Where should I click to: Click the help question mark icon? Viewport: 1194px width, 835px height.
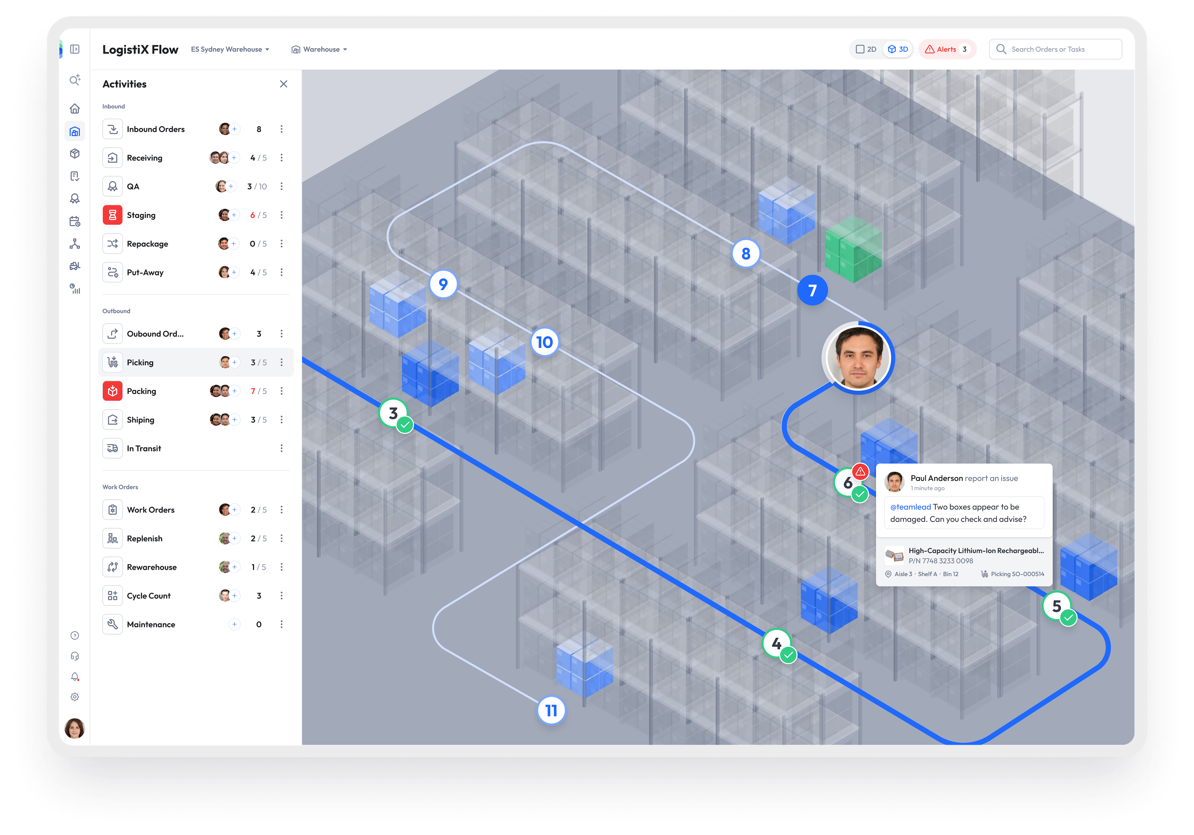pyautogui.click(x=75, y=635)
